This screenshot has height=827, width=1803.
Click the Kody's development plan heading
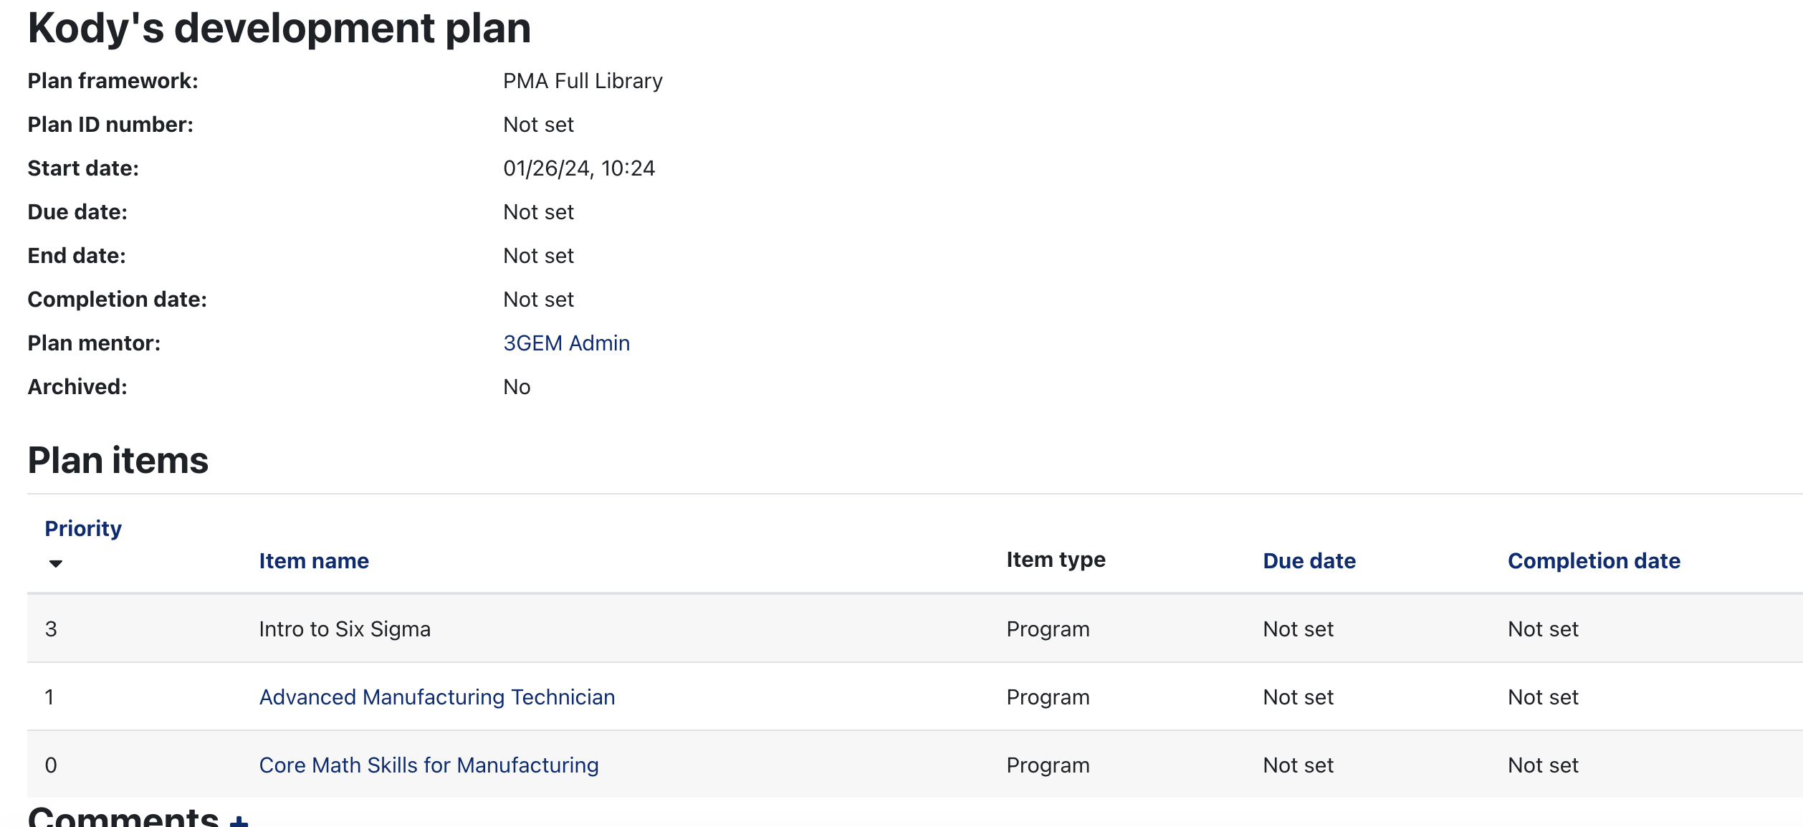(279, 29)
